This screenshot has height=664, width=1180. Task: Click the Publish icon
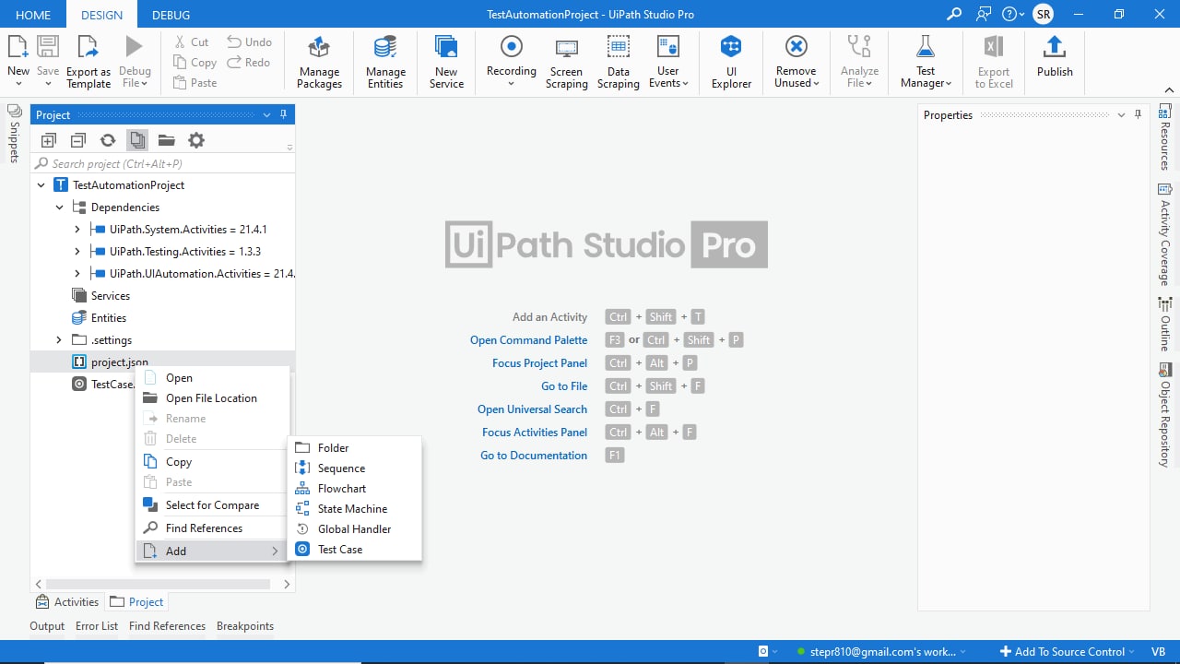pos(1055,47)
